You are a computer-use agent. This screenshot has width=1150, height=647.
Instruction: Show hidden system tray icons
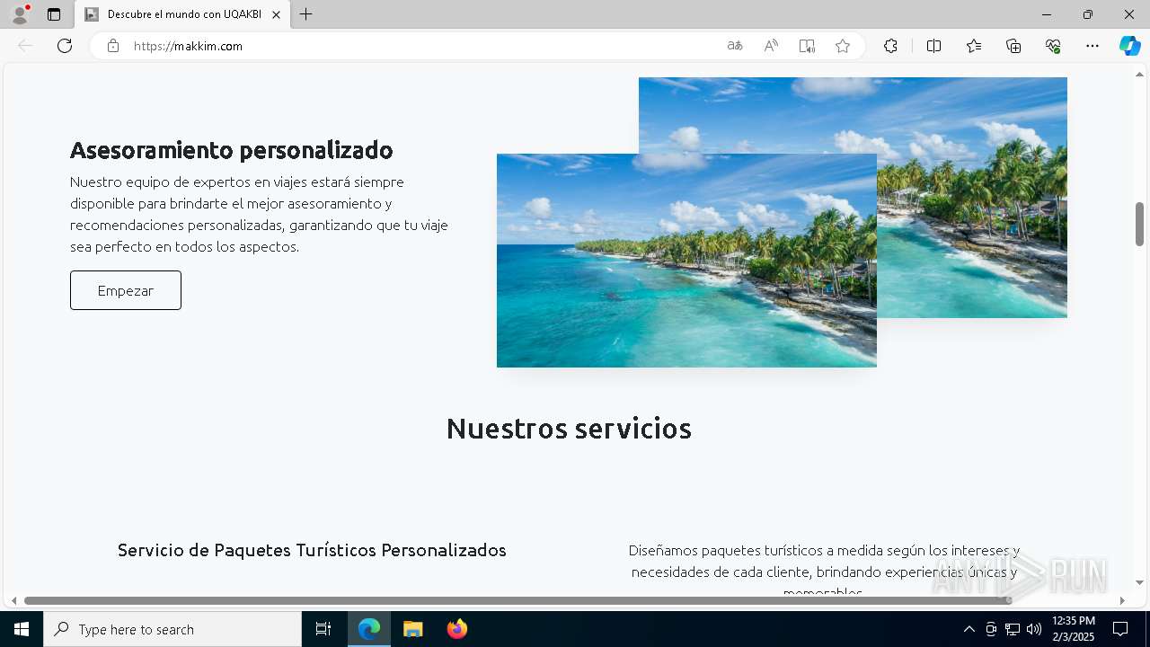pos(969,629)
